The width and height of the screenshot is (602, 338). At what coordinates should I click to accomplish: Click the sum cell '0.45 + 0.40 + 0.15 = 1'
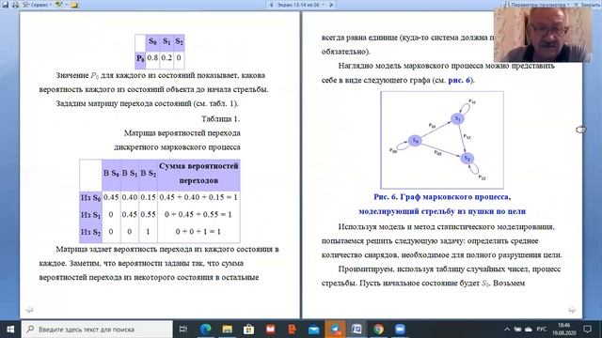[198, 197]
